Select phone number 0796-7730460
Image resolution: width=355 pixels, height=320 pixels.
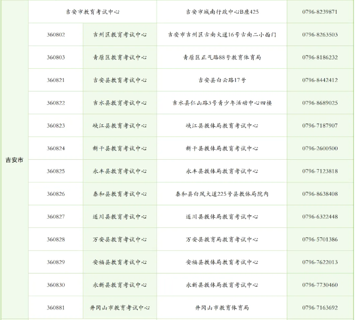point(320,285)
